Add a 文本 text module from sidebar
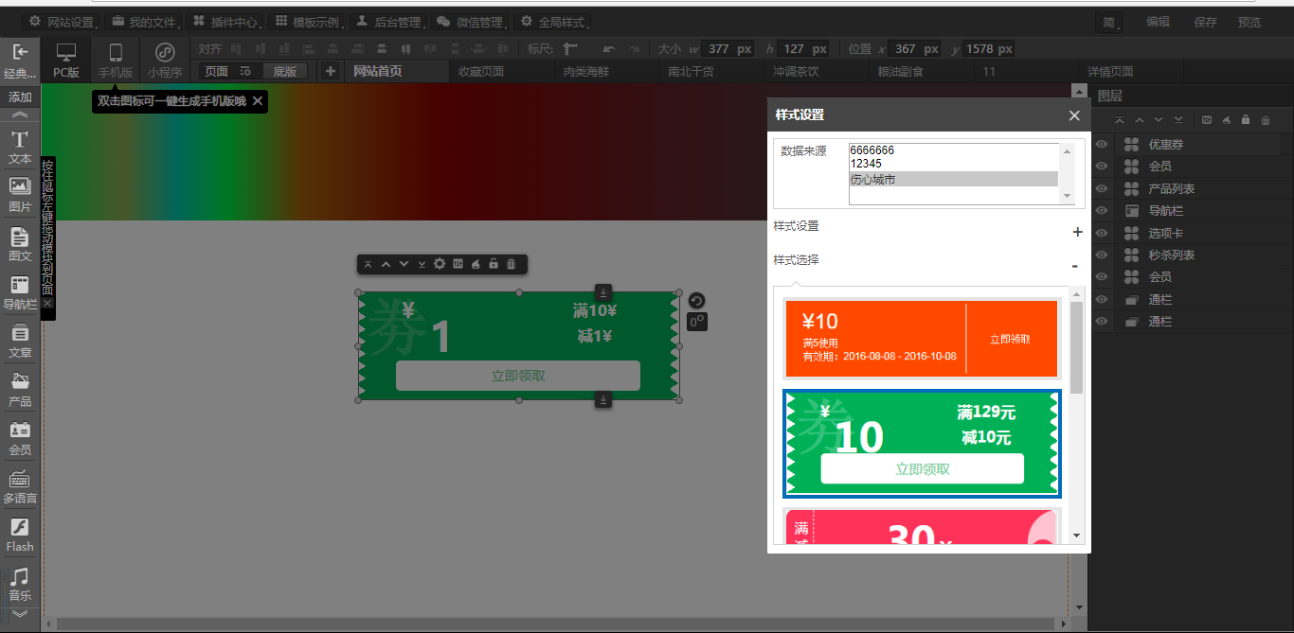1294x633 pixels. [x=20, y=148]
